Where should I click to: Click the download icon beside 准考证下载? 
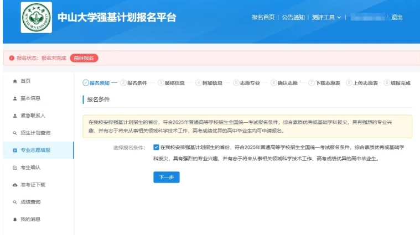pos(14,185)
